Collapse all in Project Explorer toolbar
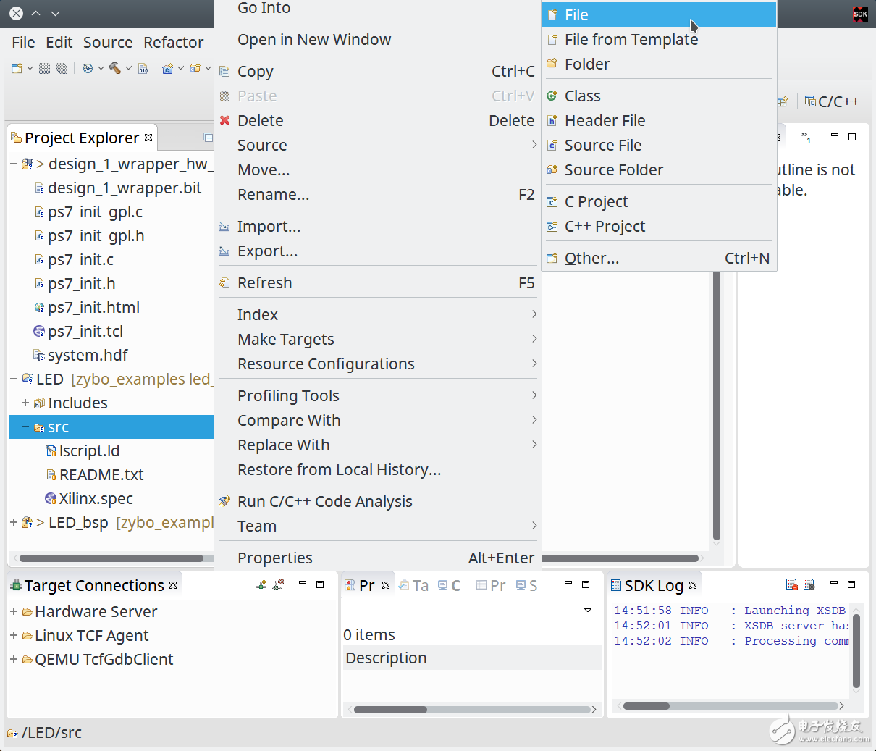The width and height of the screenshot is (876, 751). point(209,138)
